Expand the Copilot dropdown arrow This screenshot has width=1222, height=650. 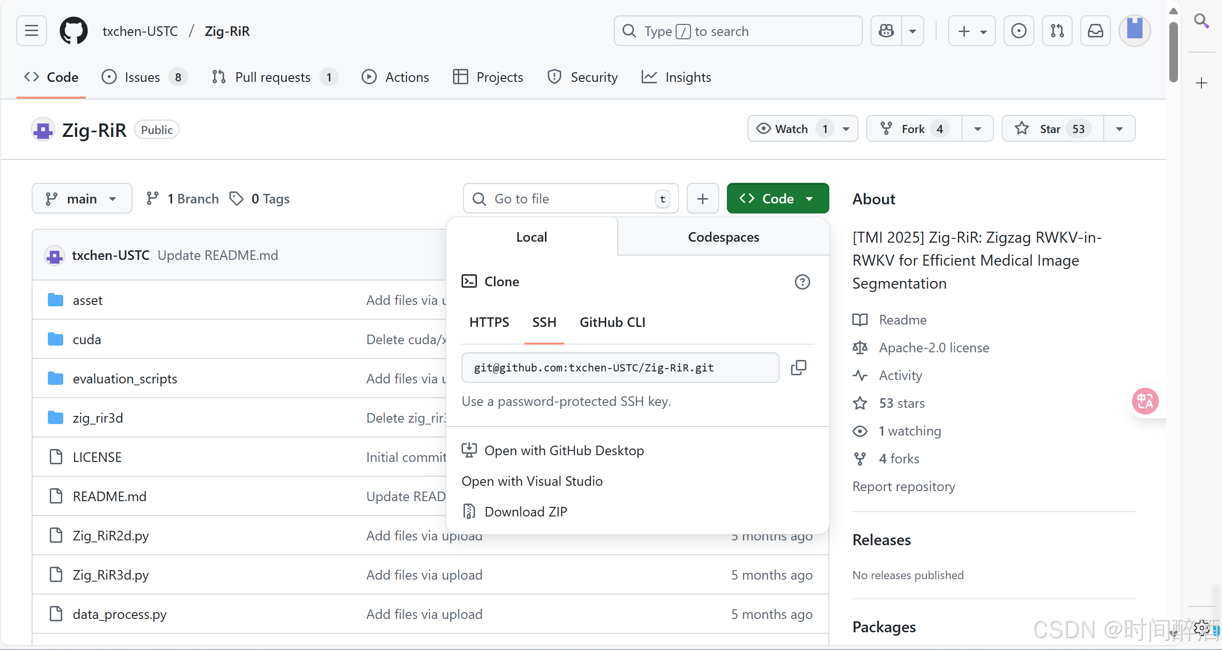click(x=913, y=31)
